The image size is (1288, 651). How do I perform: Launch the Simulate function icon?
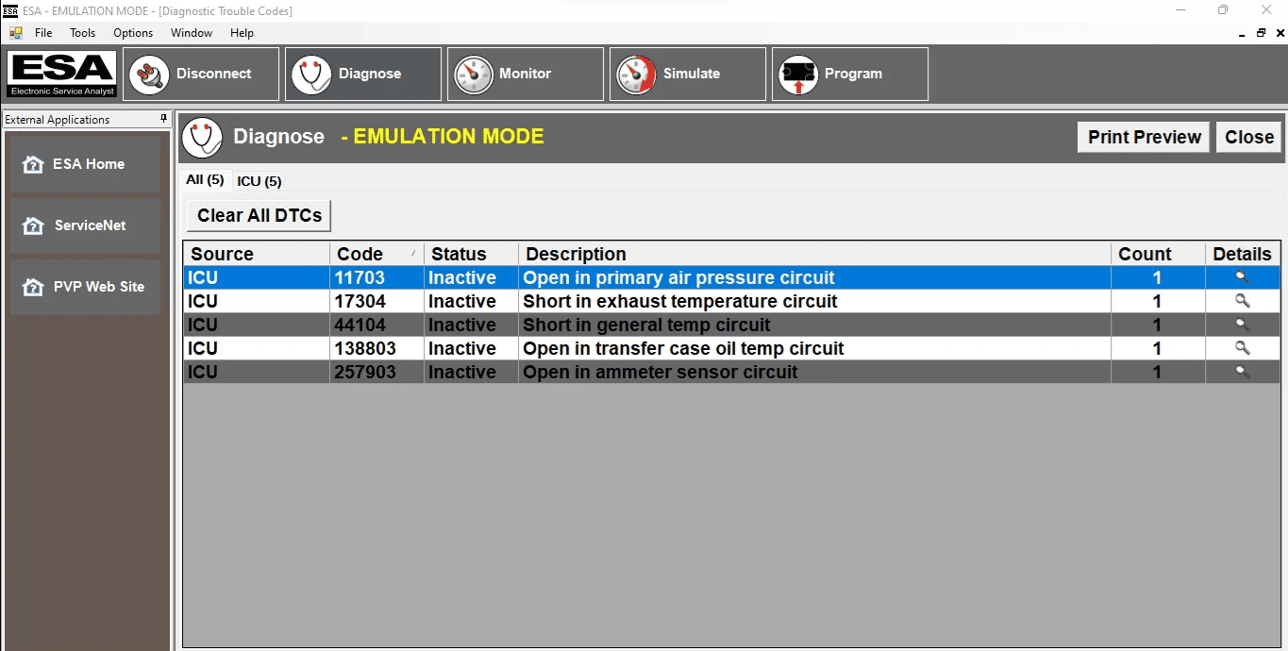point(636,74)
